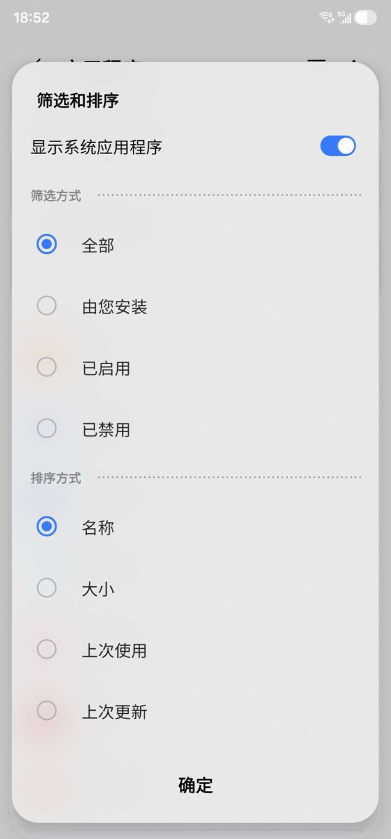This screenshot has width=391, height=839.
Task: Filter apps by 已启用
Action: [x=47, y=368]
